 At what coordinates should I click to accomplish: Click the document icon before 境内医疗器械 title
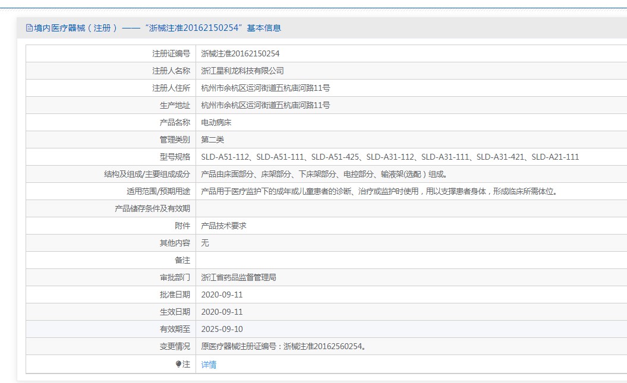click(29, 28)
